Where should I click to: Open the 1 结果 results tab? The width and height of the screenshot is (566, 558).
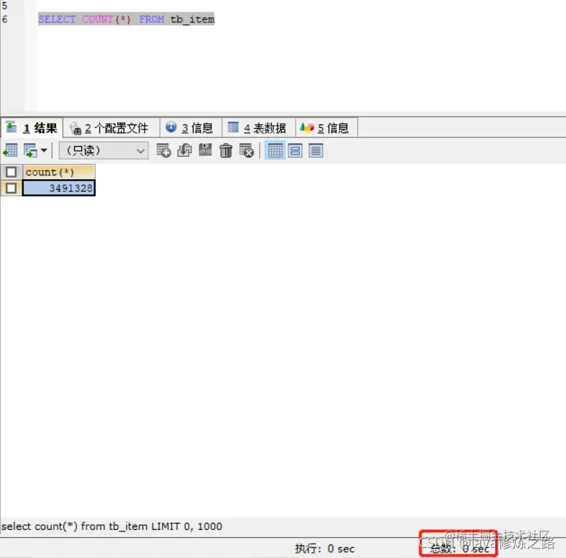point(32,127)
